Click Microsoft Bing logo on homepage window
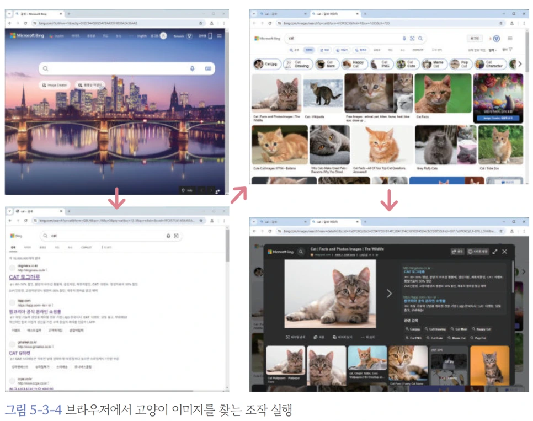The width and height of the screenshot is (533, 421). point(27,35)
